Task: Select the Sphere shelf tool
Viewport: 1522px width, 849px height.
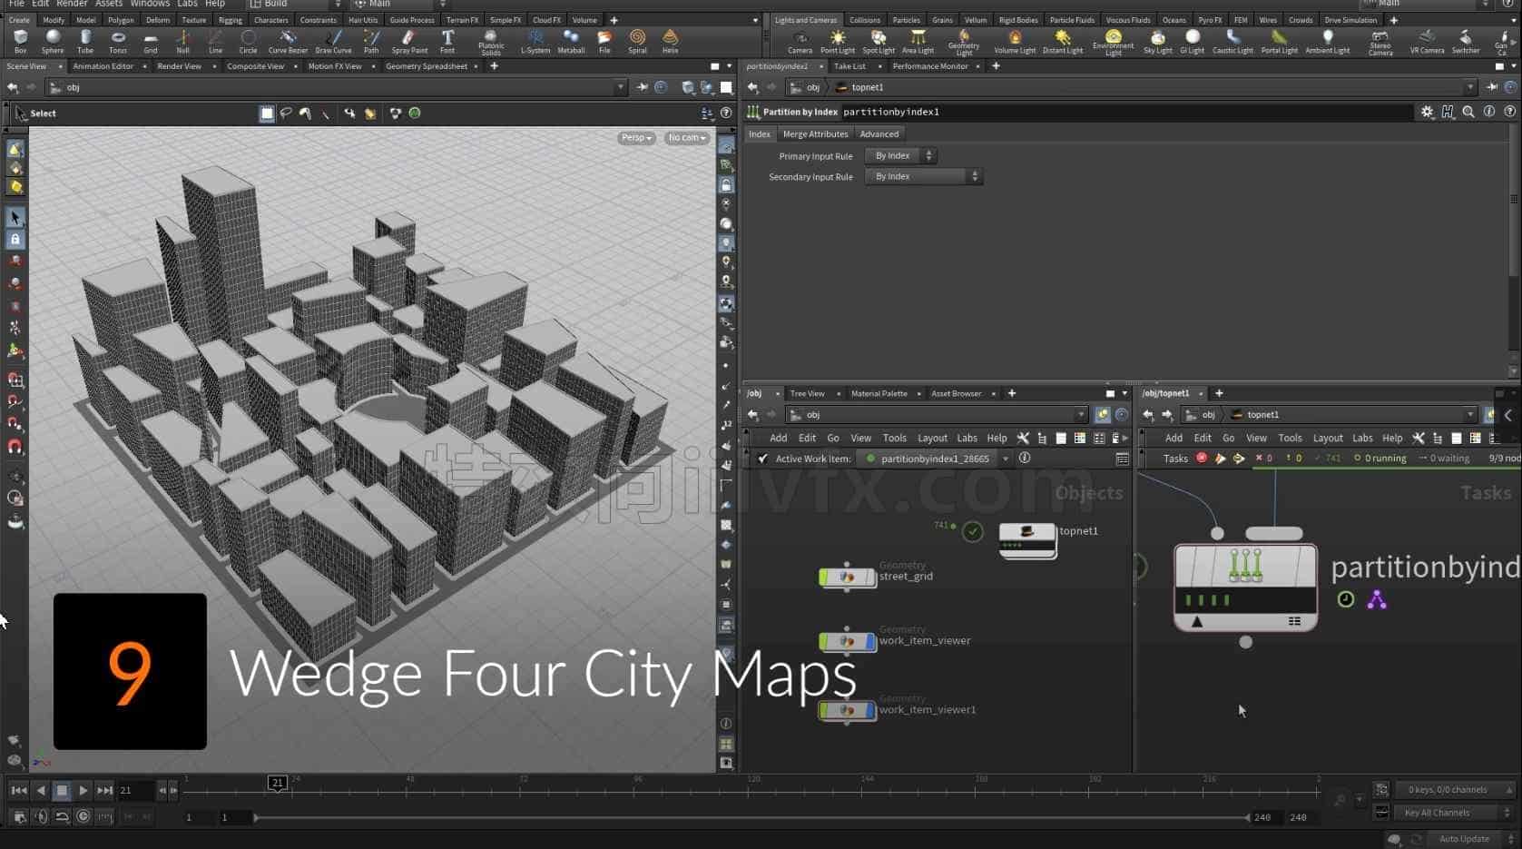Action: pos(53,41)
